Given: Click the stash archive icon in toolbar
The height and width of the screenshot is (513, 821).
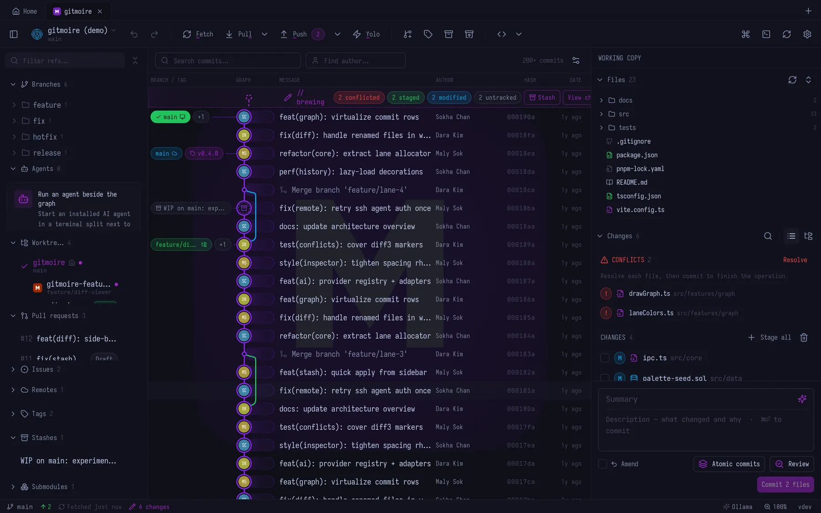Looking at the screenshot, I should click(x=448, y=34).
